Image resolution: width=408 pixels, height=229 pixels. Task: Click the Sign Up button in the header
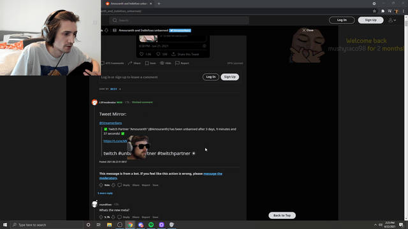(370, 20)
